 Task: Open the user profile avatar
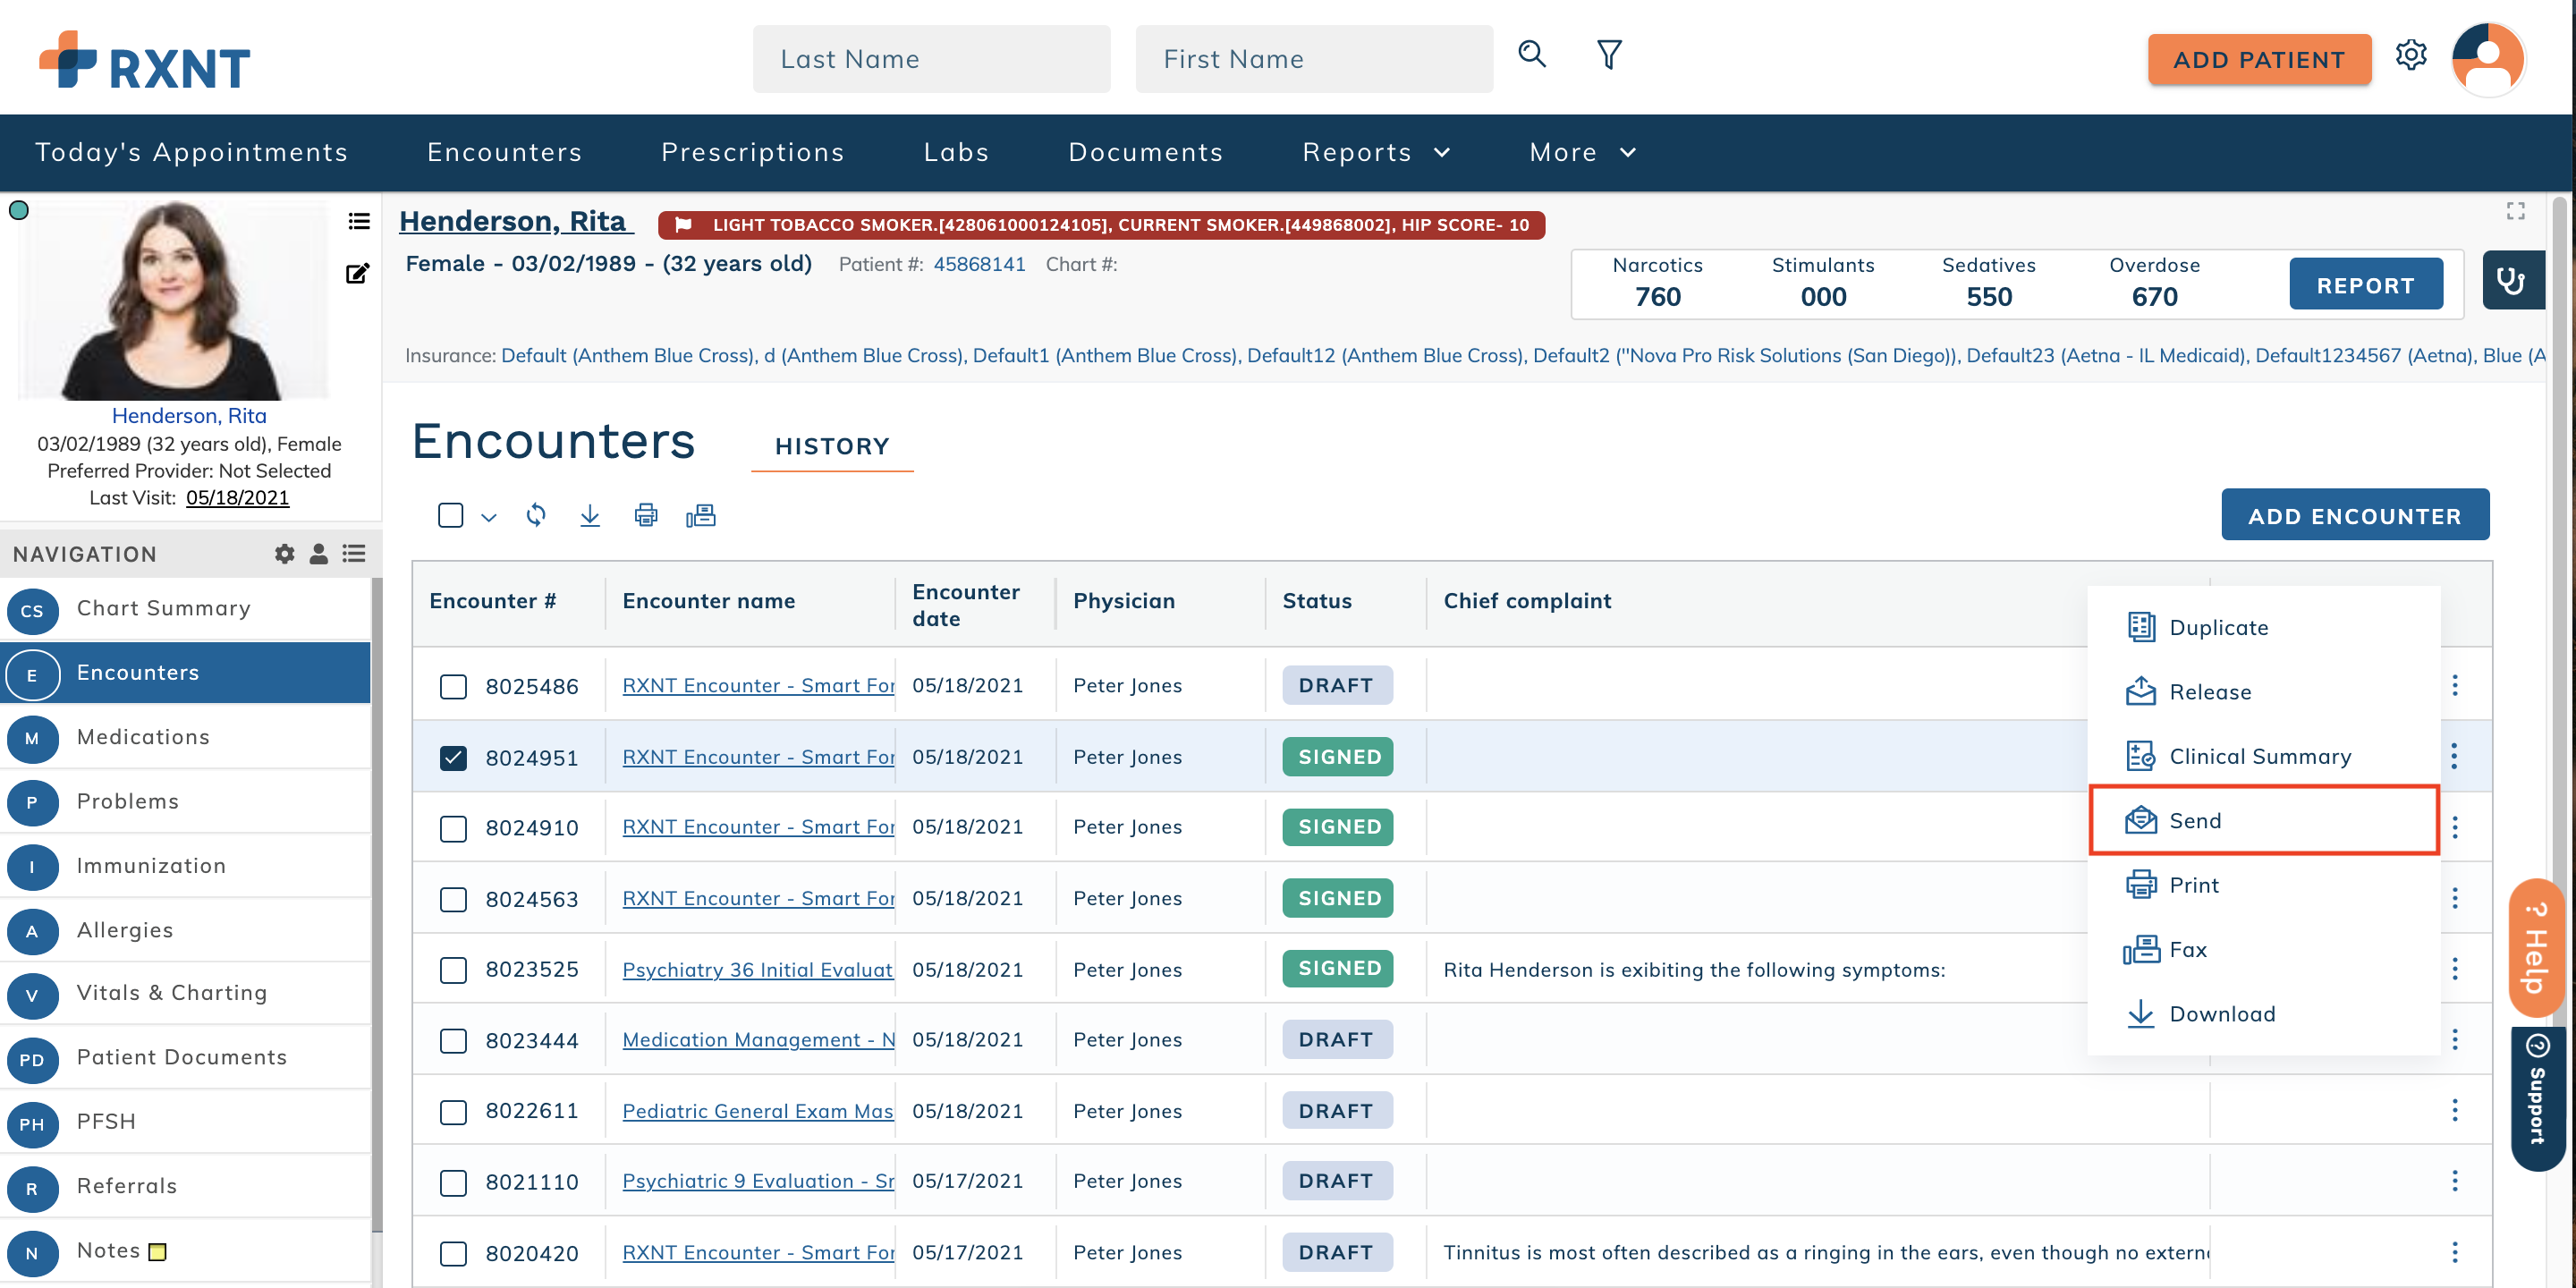2487,59
